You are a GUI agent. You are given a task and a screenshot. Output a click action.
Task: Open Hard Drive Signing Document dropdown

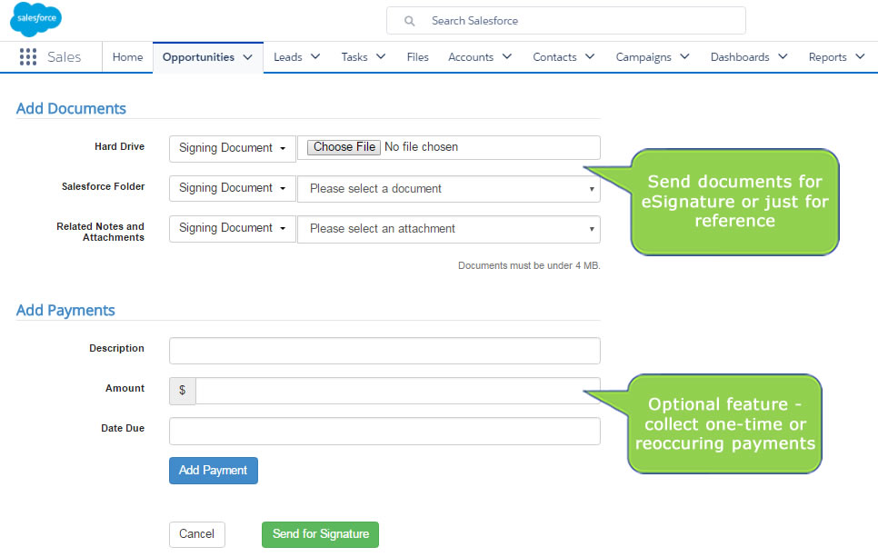coord(233,148)
